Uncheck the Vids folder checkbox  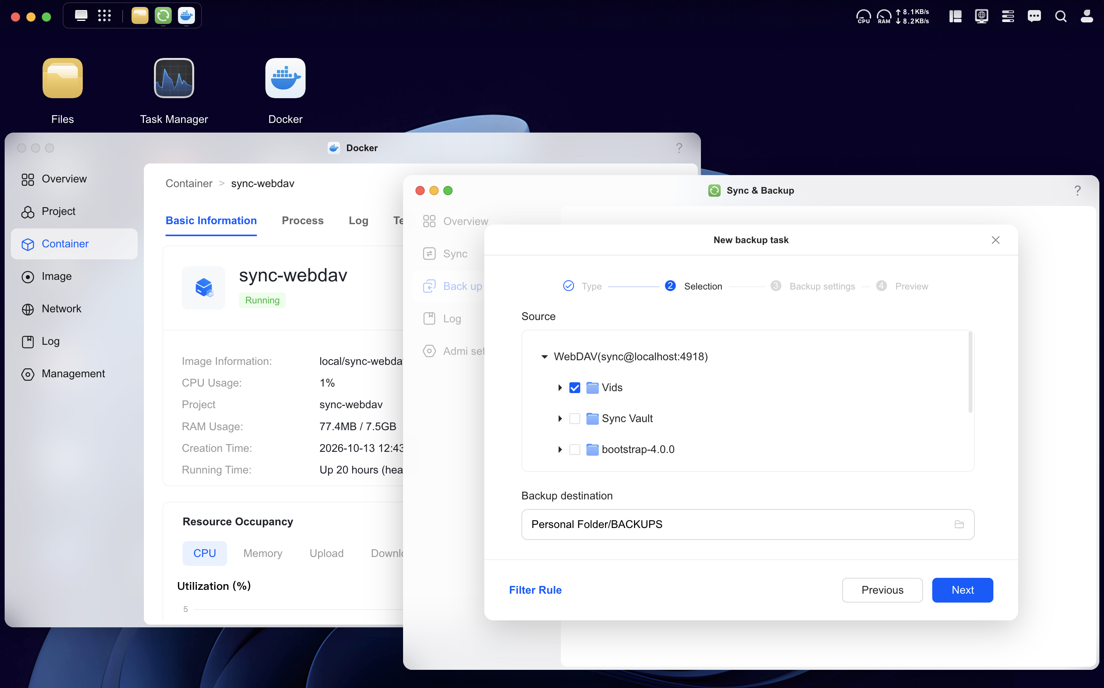pyautogui.click(x=574, y=388)
